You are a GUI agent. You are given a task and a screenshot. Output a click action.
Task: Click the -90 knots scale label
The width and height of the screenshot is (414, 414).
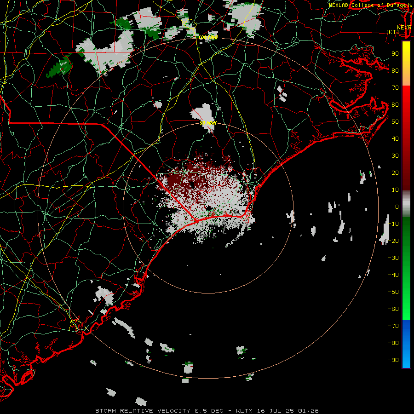coord(393,360)
